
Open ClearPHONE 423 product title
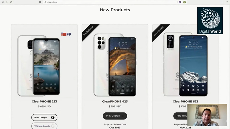pos(115,101)
